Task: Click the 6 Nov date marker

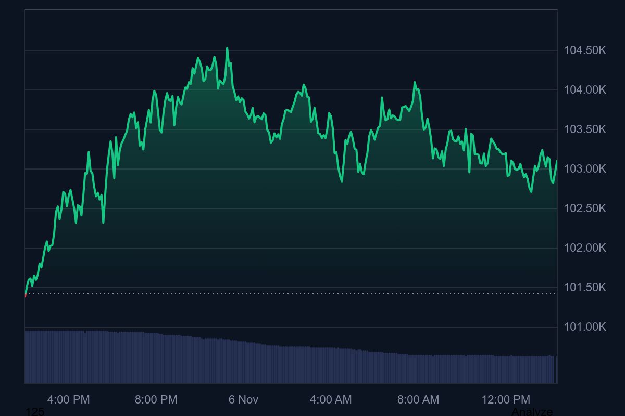Action: tap(243, 399)
